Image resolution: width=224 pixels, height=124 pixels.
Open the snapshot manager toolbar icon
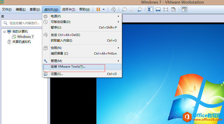point(140,9)
